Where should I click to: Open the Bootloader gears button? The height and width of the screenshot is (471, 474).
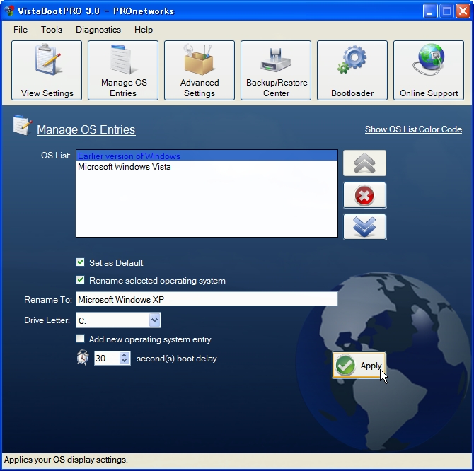352,70
